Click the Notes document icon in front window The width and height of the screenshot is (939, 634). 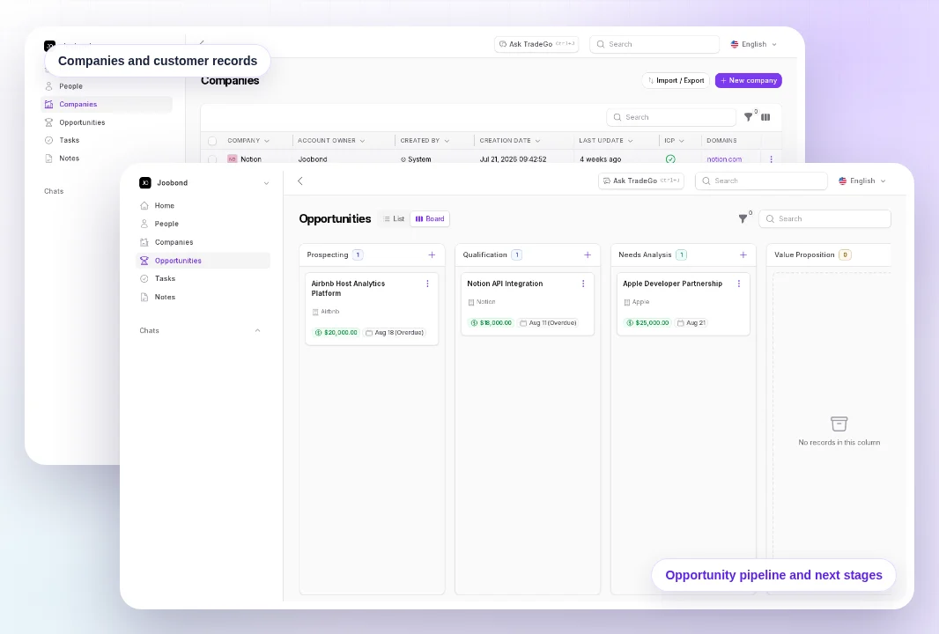[x=144, y=297]
